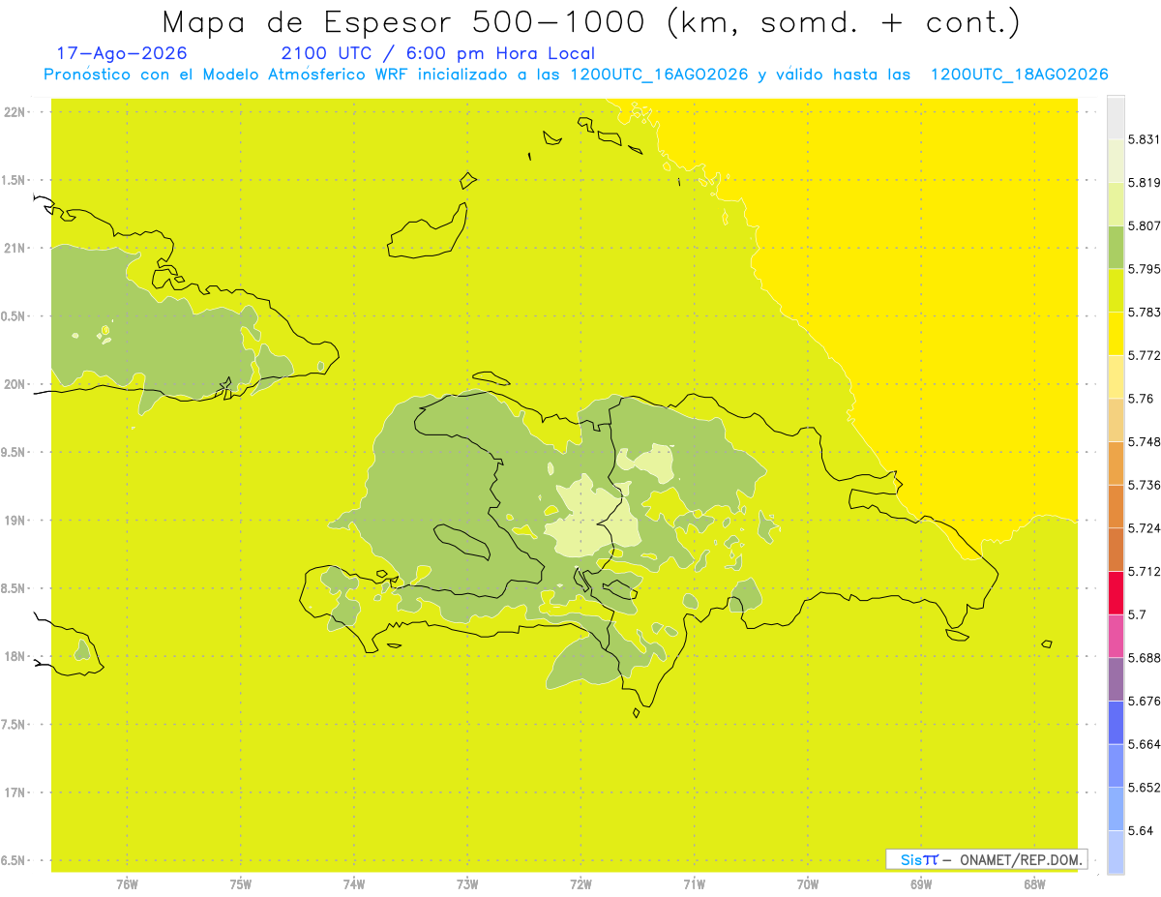The width and height of the screenshot is (1161, 897).
Task: Pick the green legend swatch between 5.807 and 5.795
Action: pyautogui.click(x=1116, y=247)
